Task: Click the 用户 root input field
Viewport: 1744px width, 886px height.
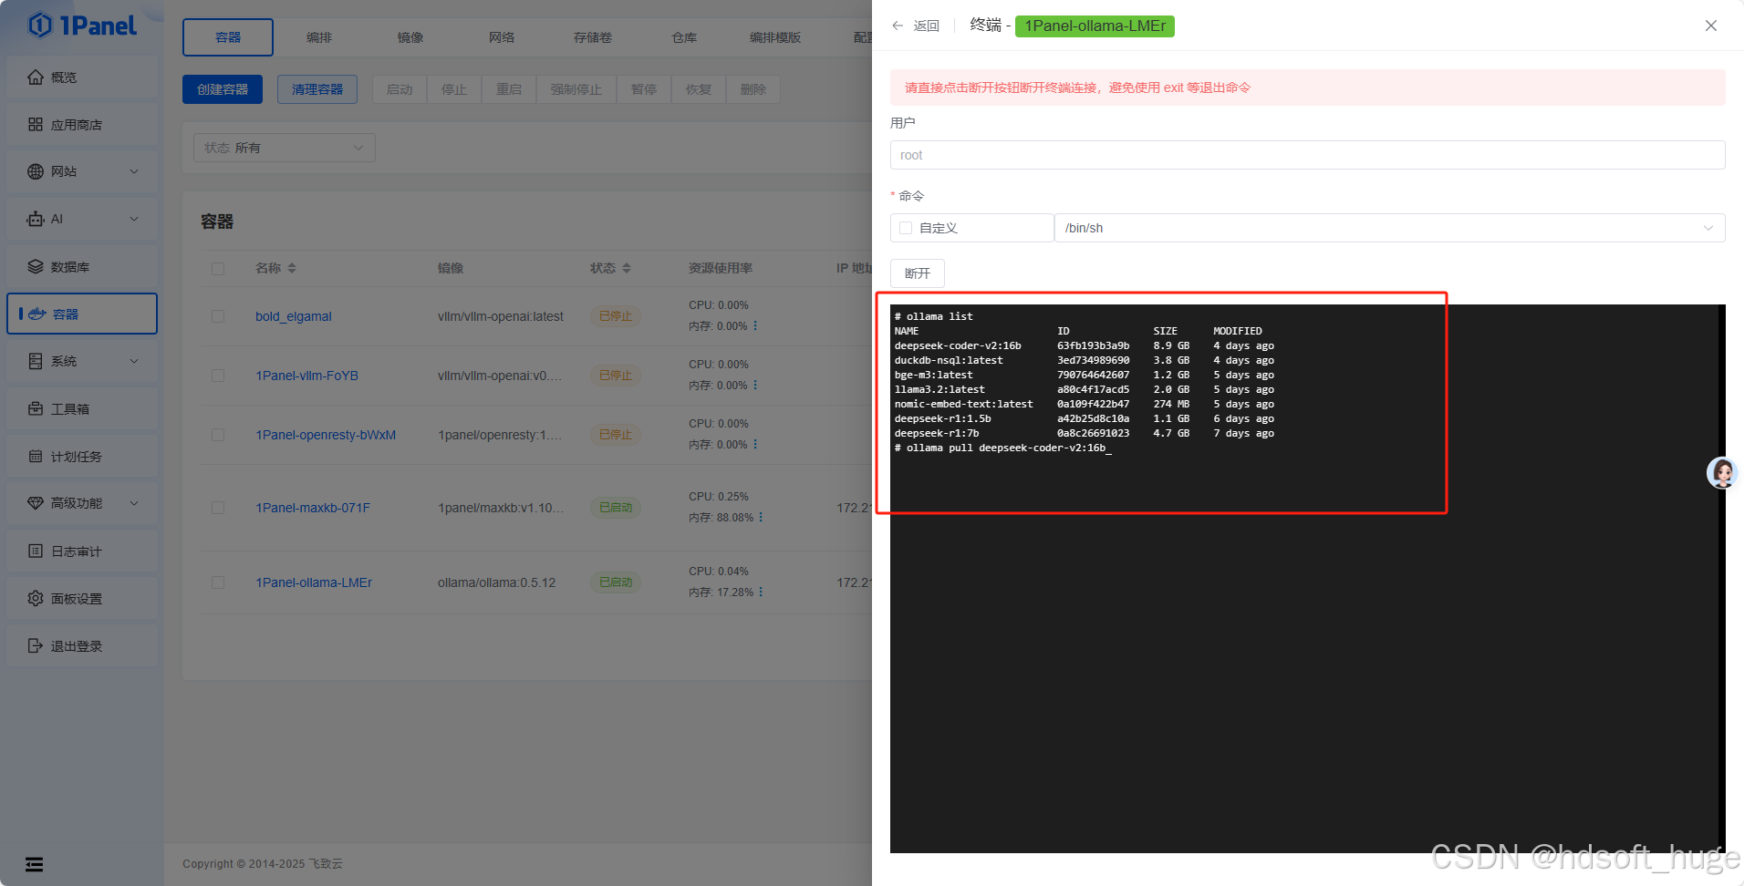Action: tap(1307, 155)
